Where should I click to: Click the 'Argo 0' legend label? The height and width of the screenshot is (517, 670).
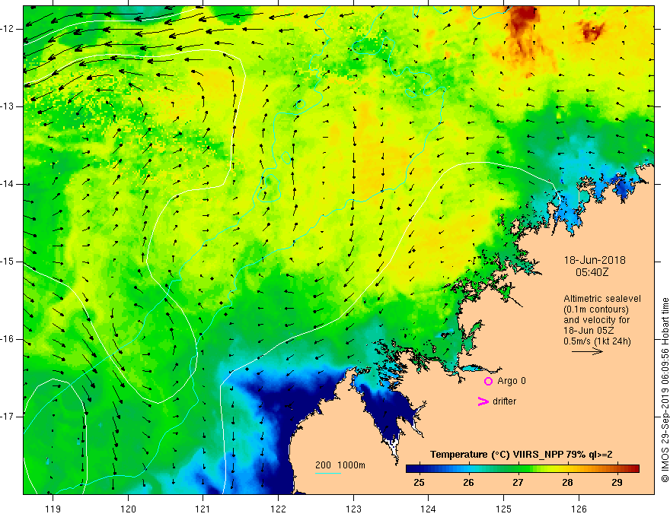coord(512,381)
